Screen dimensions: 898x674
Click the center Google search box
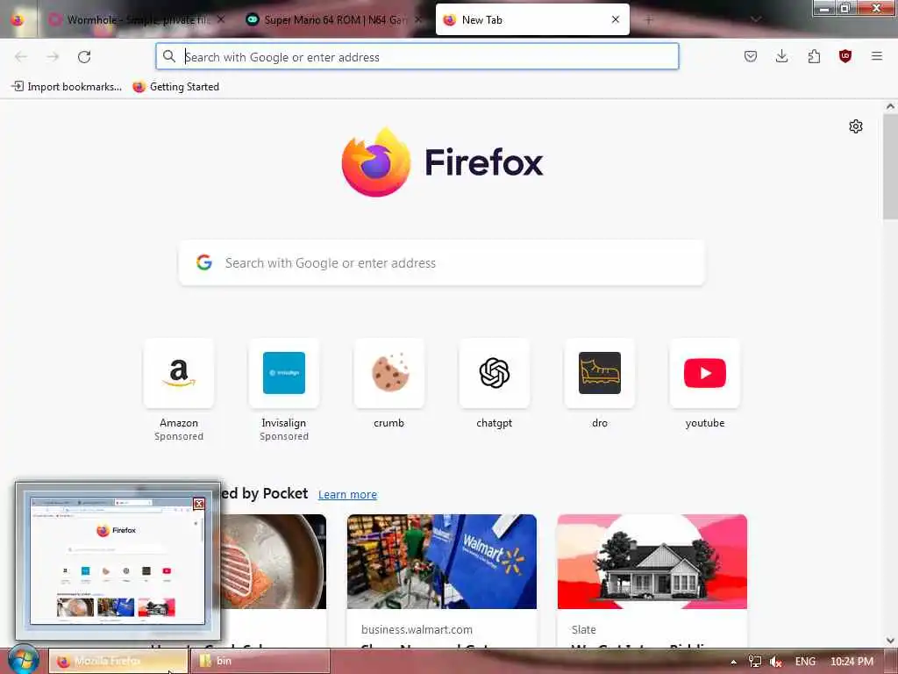click(442, 262)
